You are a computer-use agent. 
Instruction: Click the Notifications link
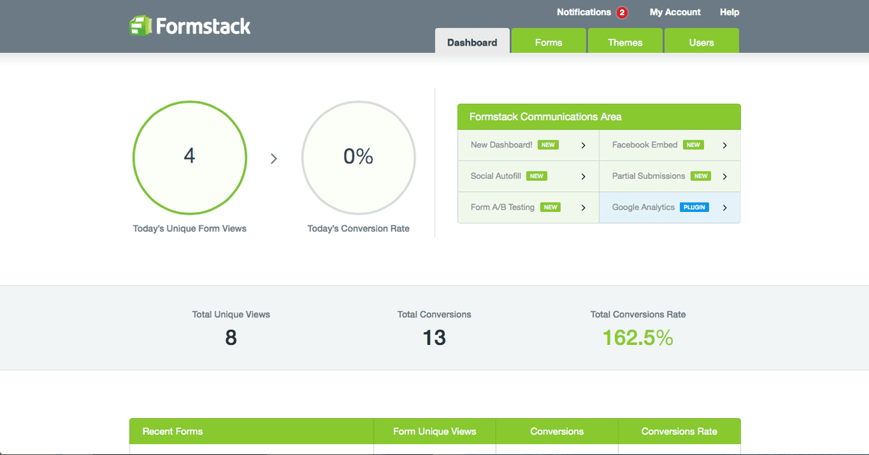click(x=584, y=12)
